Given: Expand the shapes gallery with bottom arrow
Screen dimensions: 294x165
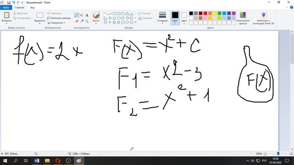Looking at the screenshot, I should (x=136, y=22).
